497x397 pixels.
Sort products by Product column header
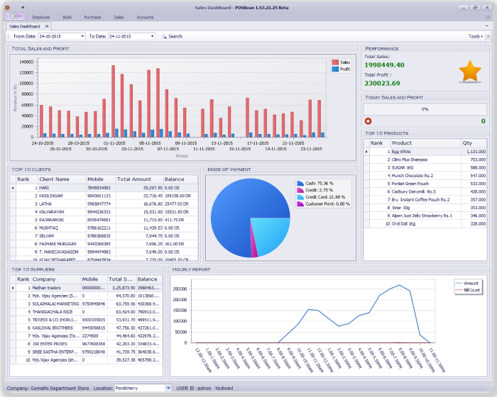pos(426,143)
